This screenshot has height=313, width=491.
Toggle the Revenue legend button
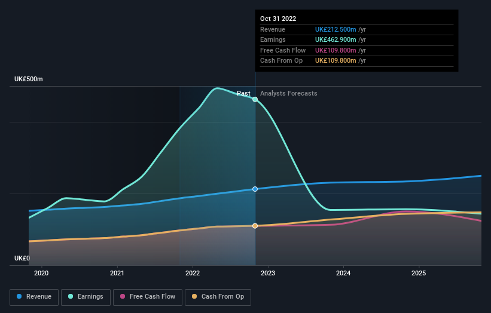coord(34,297)
